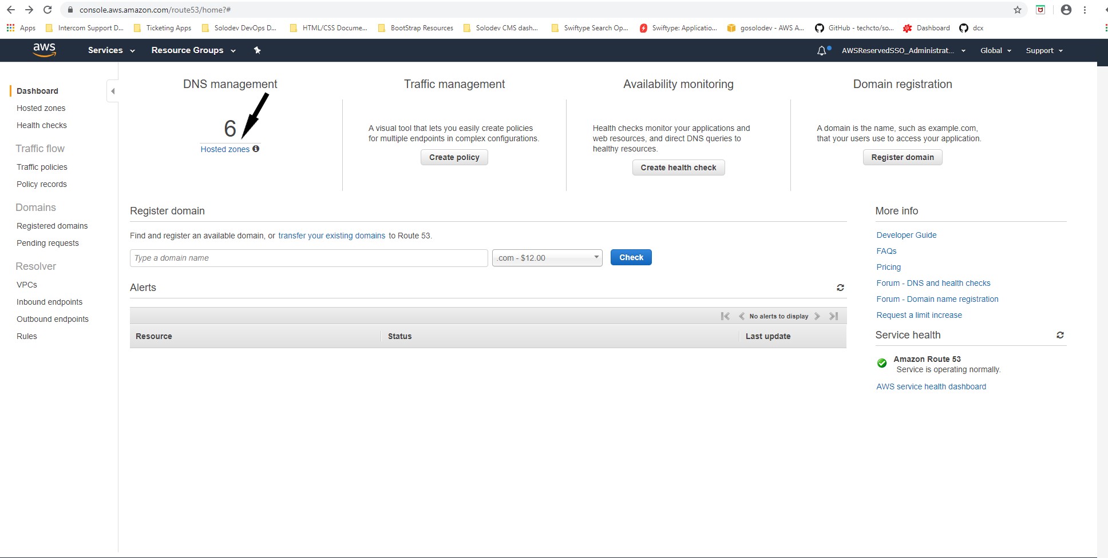Click the AWS logo home icon
The height and width of the screenshot is (558, 1108).
click(x=44, y=50)
